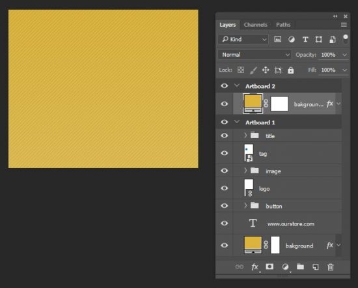Expand the button group

coord(245,206)
